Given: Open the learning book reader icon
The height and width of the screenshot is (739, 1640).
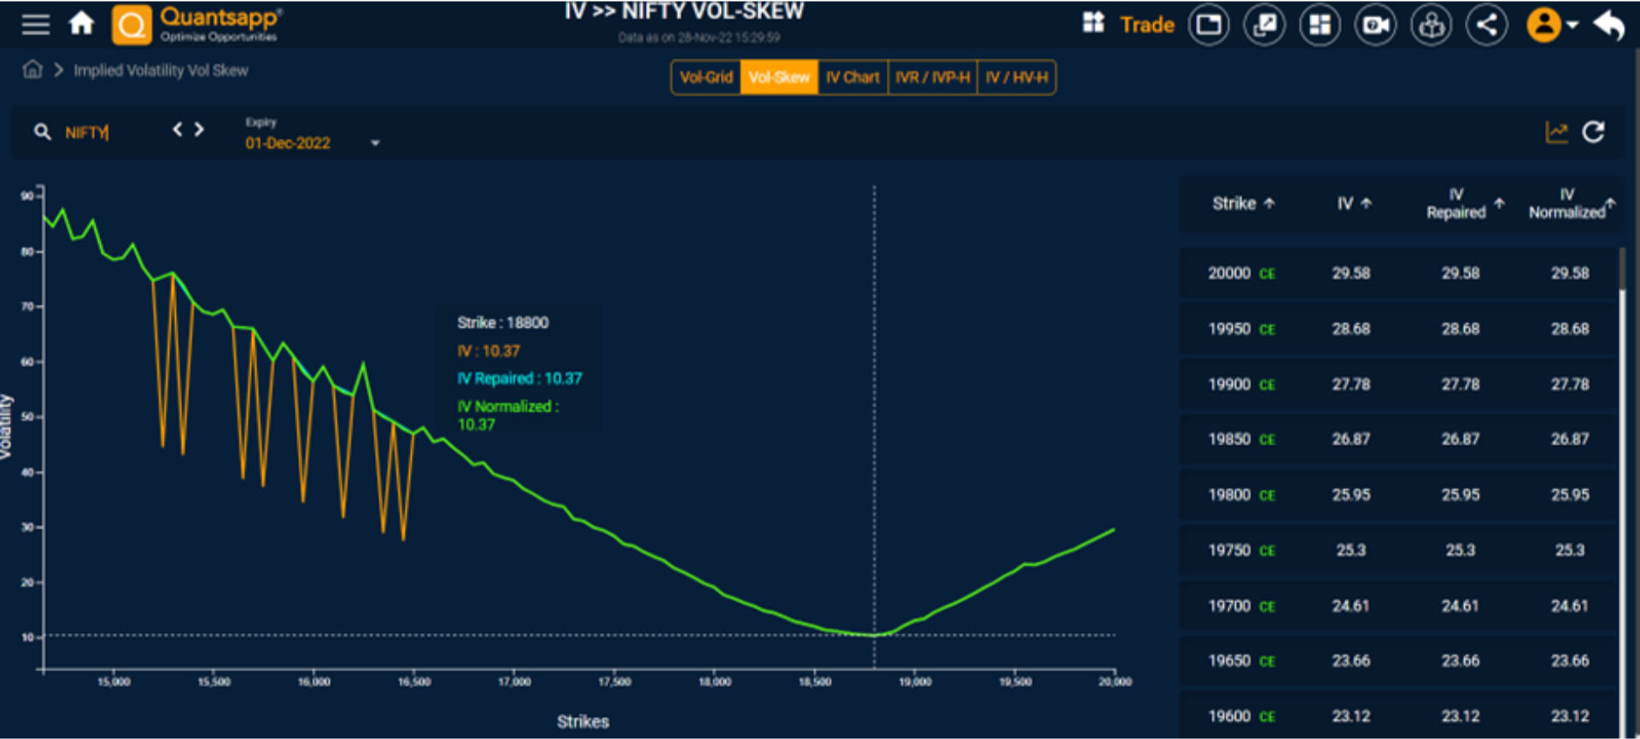Looking at the screenshot, I should tap(1431, 25).
